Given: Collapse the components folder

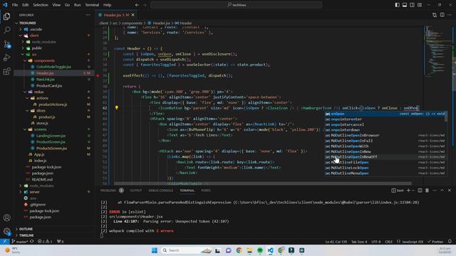Looking at the screenshot, I should pyautogui.click(x=44, y=60).
